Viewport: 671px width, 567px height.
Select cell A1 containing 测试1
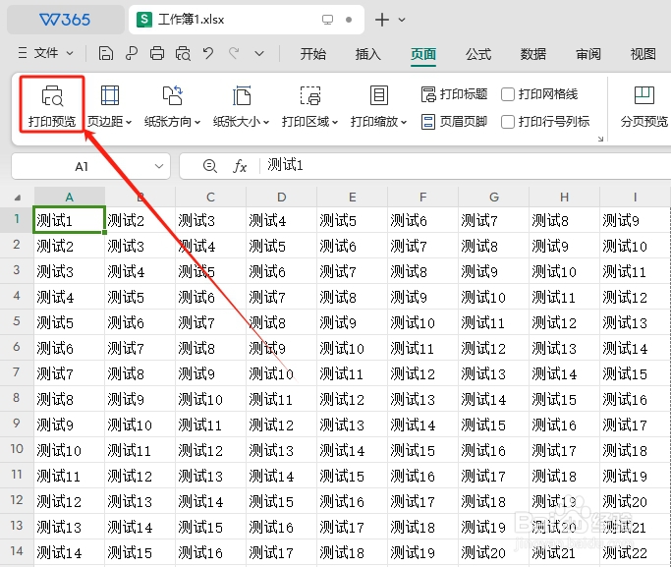click(x=70, y=220)
